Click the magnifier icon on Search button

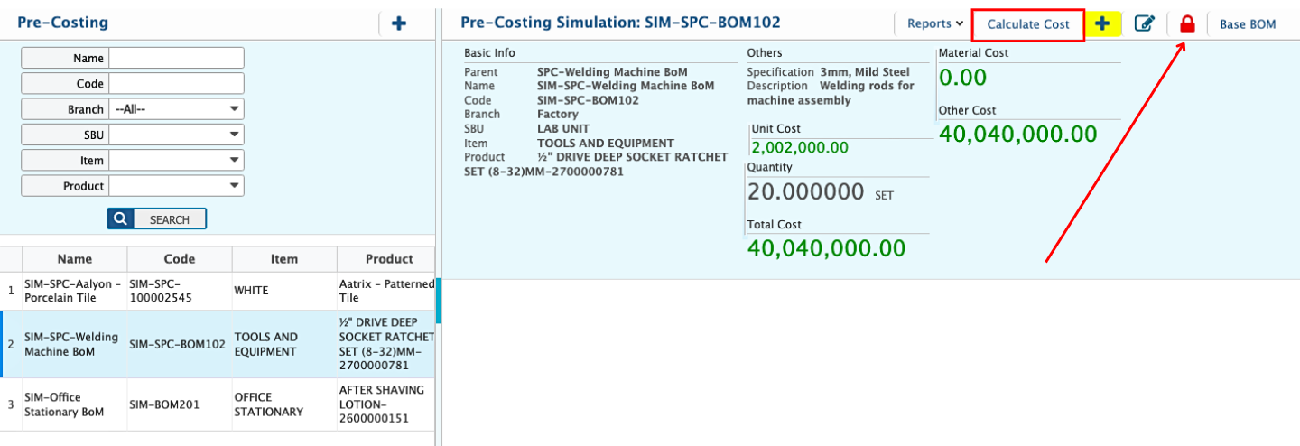(x=120, y=219)
